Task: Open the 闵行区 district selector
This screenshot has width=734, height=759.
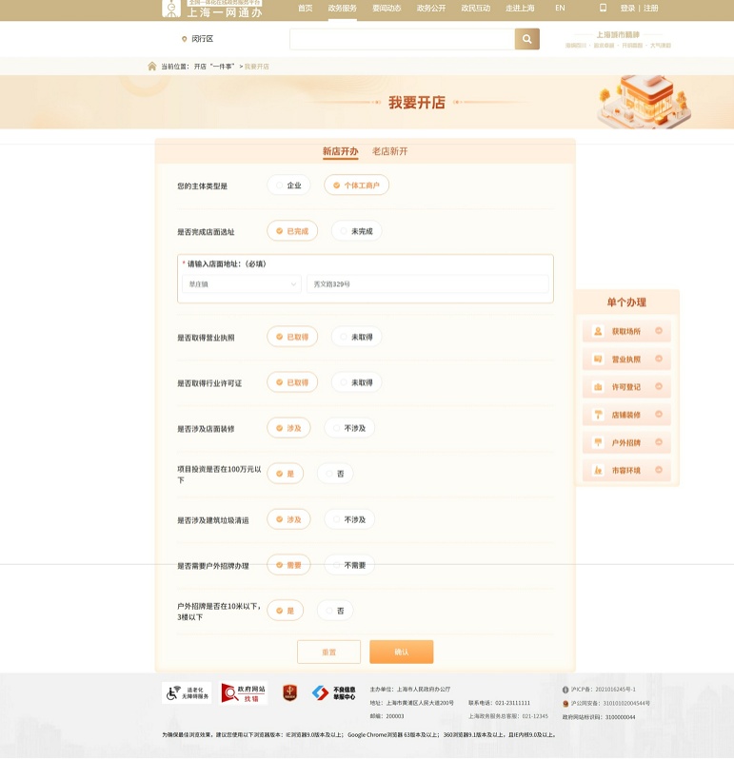Action: [198, 39]
